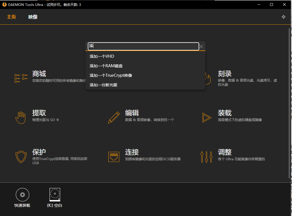Choose 添加一个RAM磁盘 option
Image resolution: width=292 pixels, height=216 pixels.
click(x=105, y=66)
